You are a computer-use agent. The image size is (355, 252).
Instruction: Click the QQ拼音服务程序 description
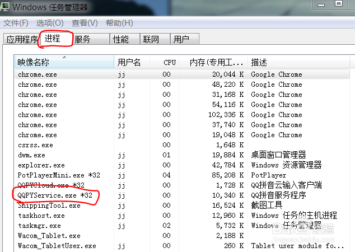pyautogui.click(x=278, y=195)
